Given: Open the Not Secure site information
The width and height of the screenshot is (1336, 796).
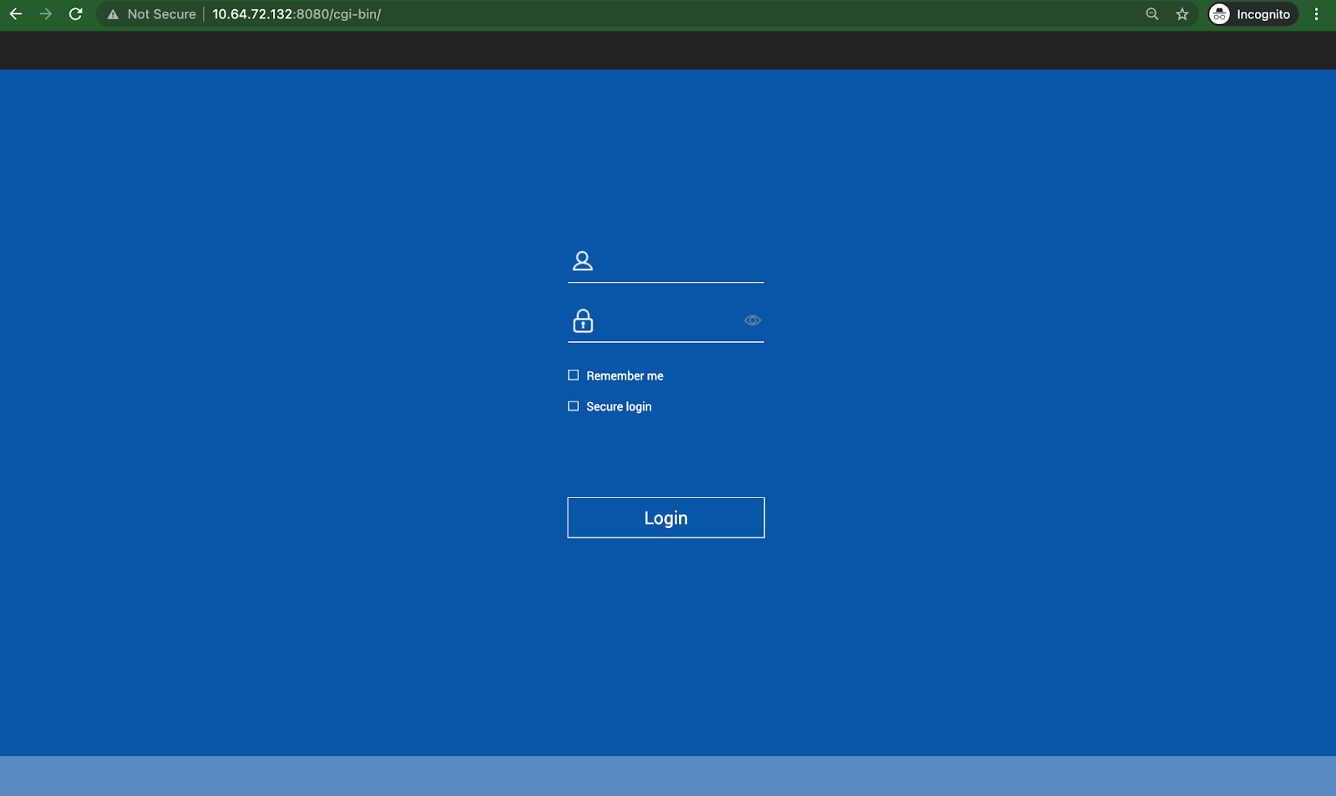Looking at the screenshot, I should point(152,14).
